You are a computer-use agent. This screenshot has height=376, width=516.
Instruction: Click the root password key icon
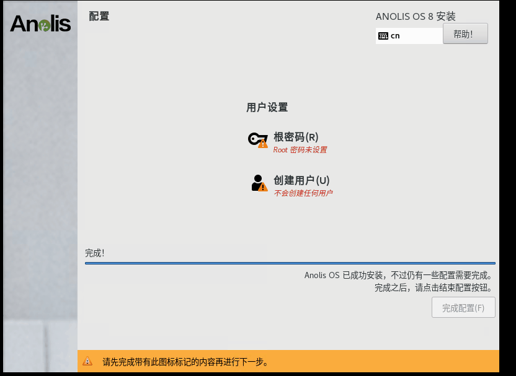[x=256, y=139]
